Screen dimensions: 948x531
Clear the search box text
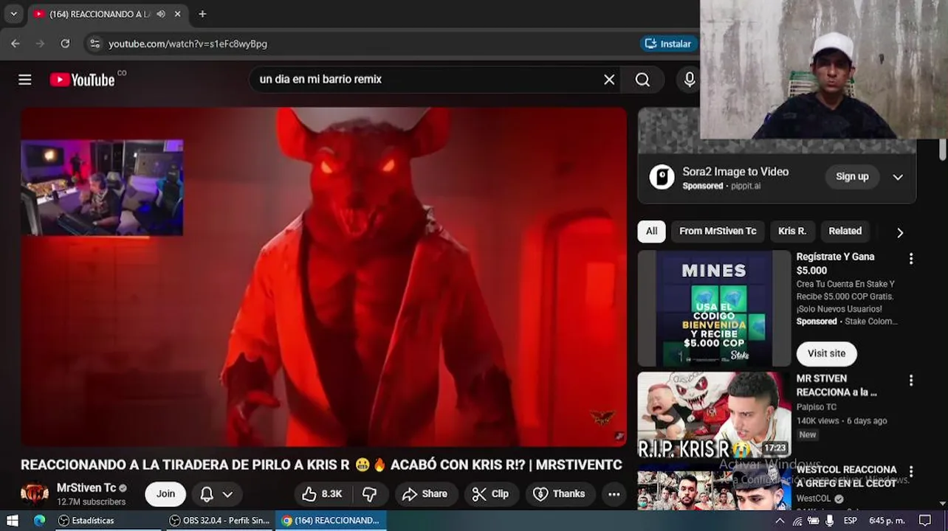[x=609, y=80]
